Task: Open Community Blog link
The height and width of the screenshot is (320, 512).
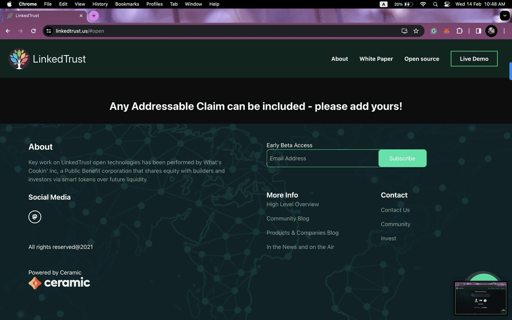Action: pyautogui.click(x=287, y=218)
